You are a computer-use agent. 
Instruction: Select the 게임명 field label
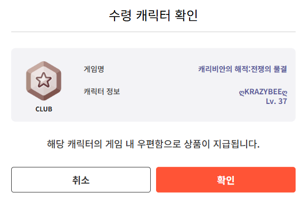(x=94, y=69)
